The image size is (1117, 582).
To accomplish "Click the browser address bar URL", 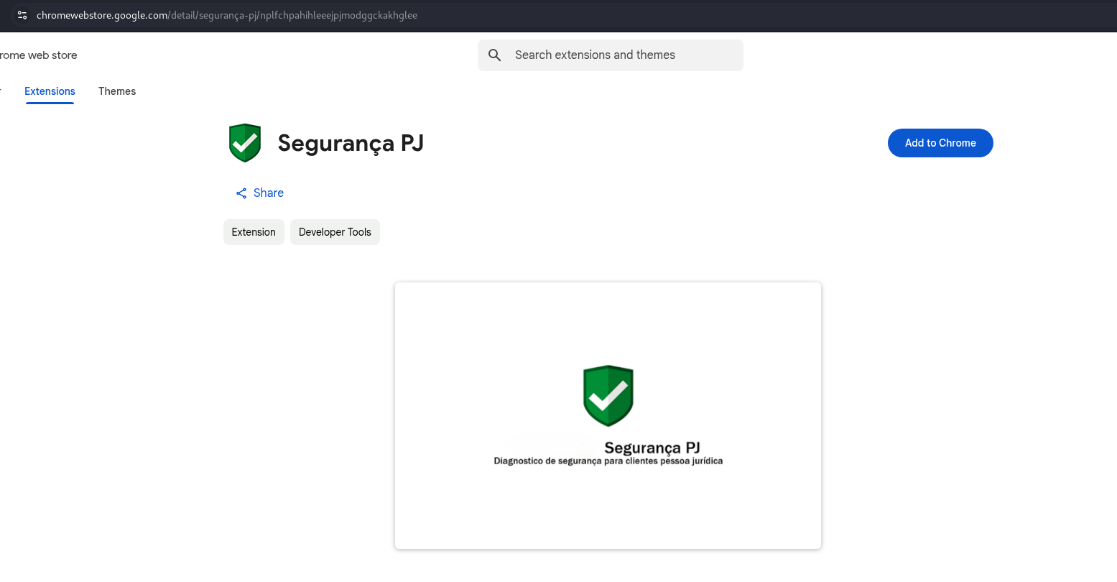I will click(227, 15).
